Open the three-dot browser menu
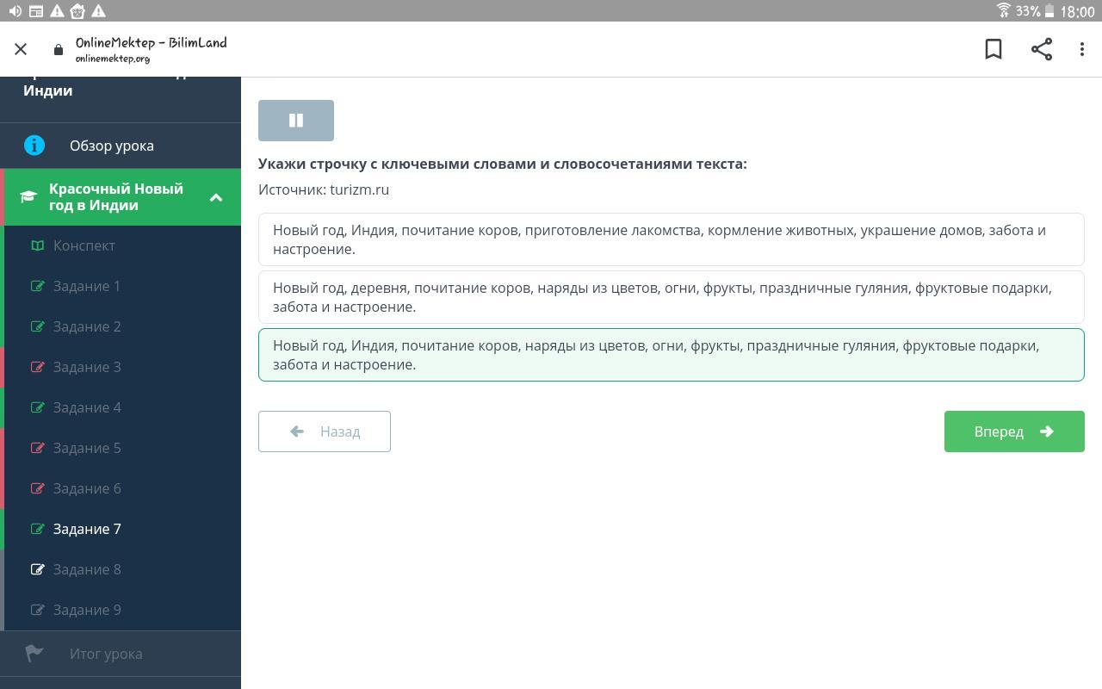 pos(1081,49)
